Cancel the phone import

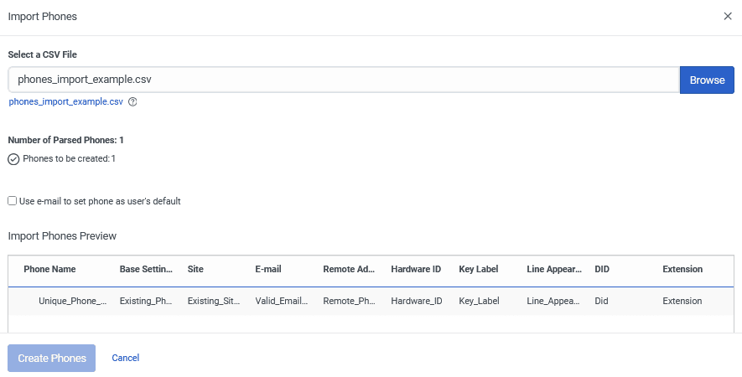tap(126, 358)
